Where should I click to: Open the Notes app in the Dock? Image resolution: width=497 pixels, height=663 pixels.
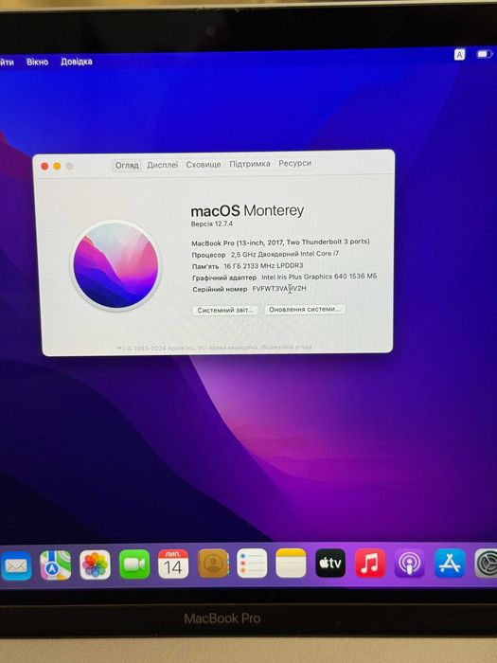pos(291,563)
